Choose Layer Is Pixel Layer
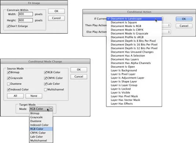 tap(134, 74)
